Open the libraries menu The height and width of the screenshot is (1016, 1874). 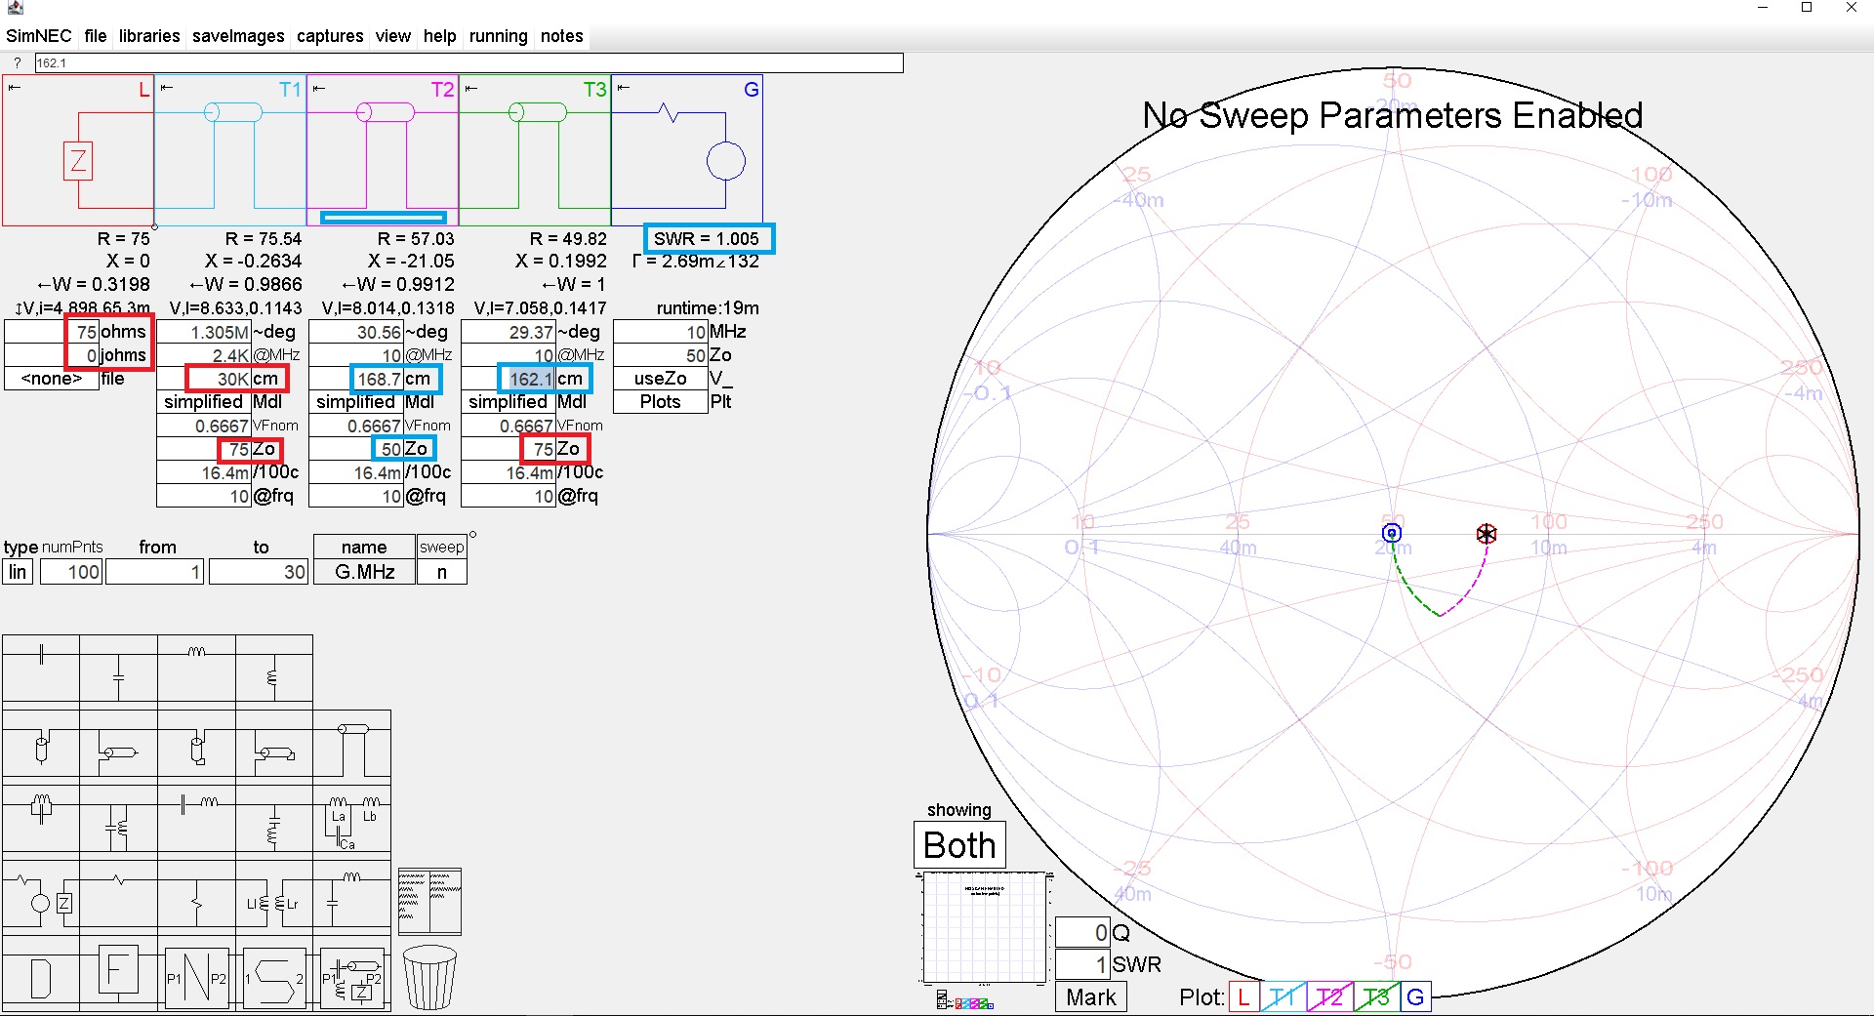149,36
